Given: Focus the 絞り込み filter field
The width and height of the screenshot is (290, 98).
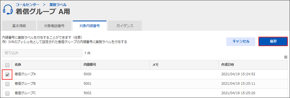Looking at the screenshot, I should [42, 53].
